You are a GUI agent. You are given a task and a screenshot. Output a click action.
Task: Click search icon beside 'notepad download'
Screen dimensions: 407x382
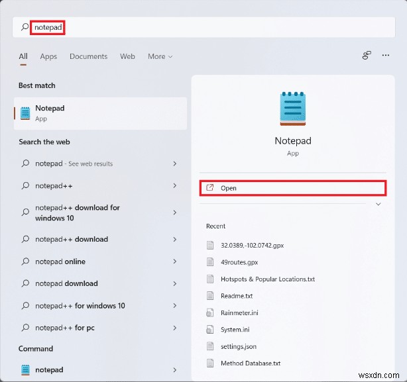(x=25, y=283)
